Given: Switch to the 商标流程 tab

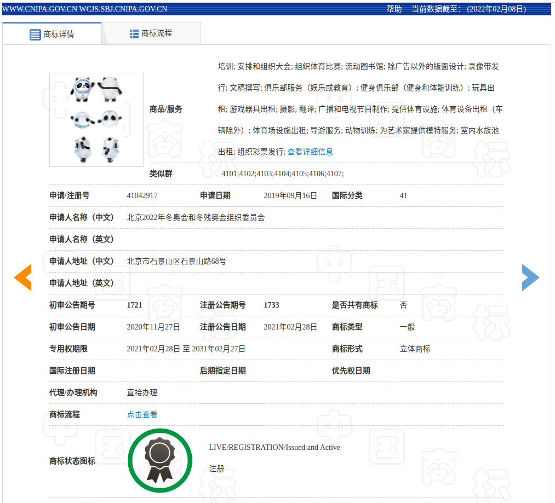Looking at the screenshot, I should click(x=158, y=33).
